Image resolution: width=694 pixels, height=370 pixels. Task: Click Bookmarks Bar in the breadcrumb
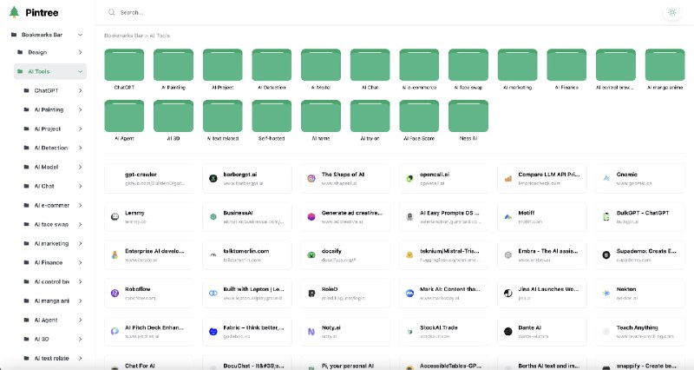121,36
